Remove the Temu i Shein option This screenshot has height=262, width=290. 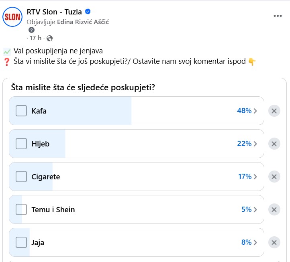coord(274,209)
